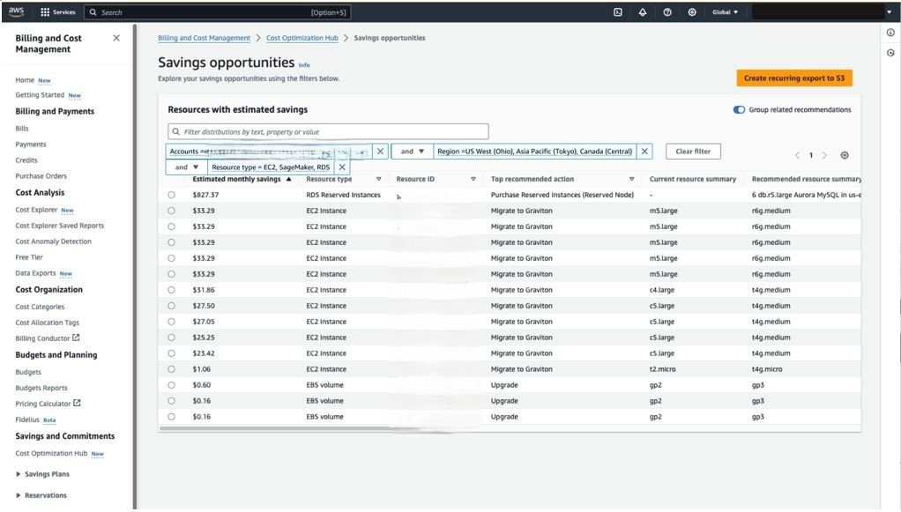Select the $27.05 EC2 Instance row radio
Image resolution: width=901 pixels, height=512 pixels.
click(171, 322)
